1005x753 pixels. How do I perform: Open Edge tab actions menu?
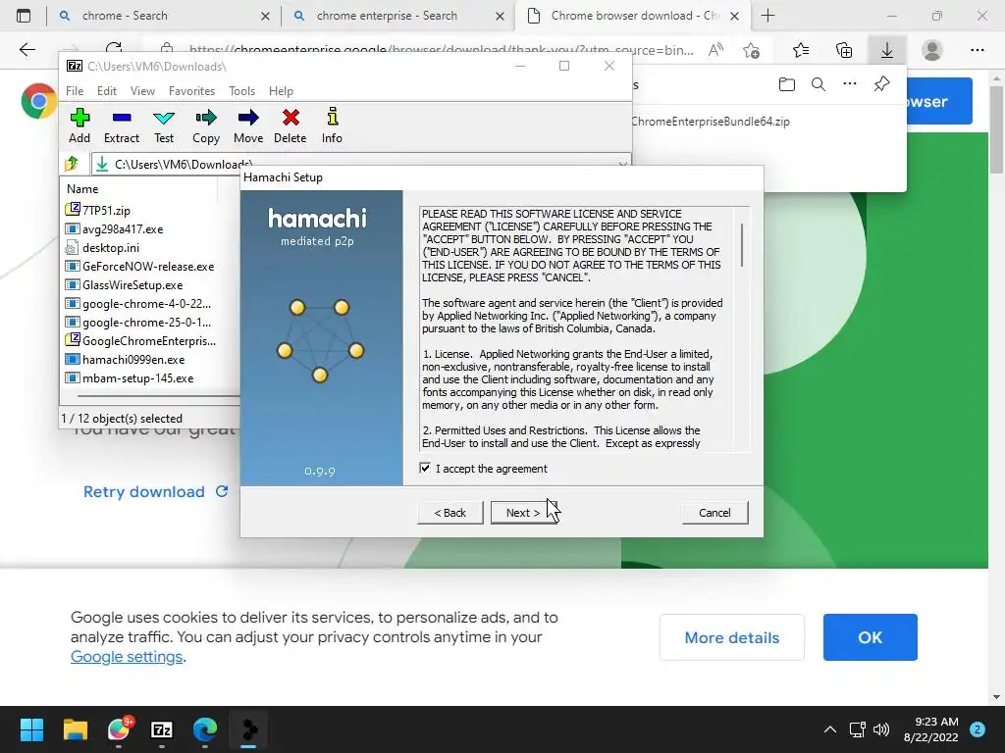(x=24, y=16)
